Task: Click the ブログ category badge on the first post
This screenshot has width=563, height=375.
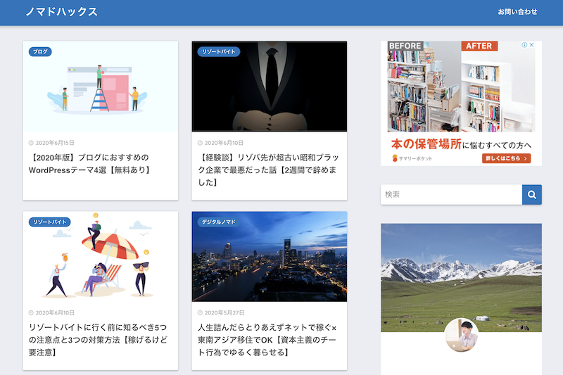Action: [x=40, y=51]
